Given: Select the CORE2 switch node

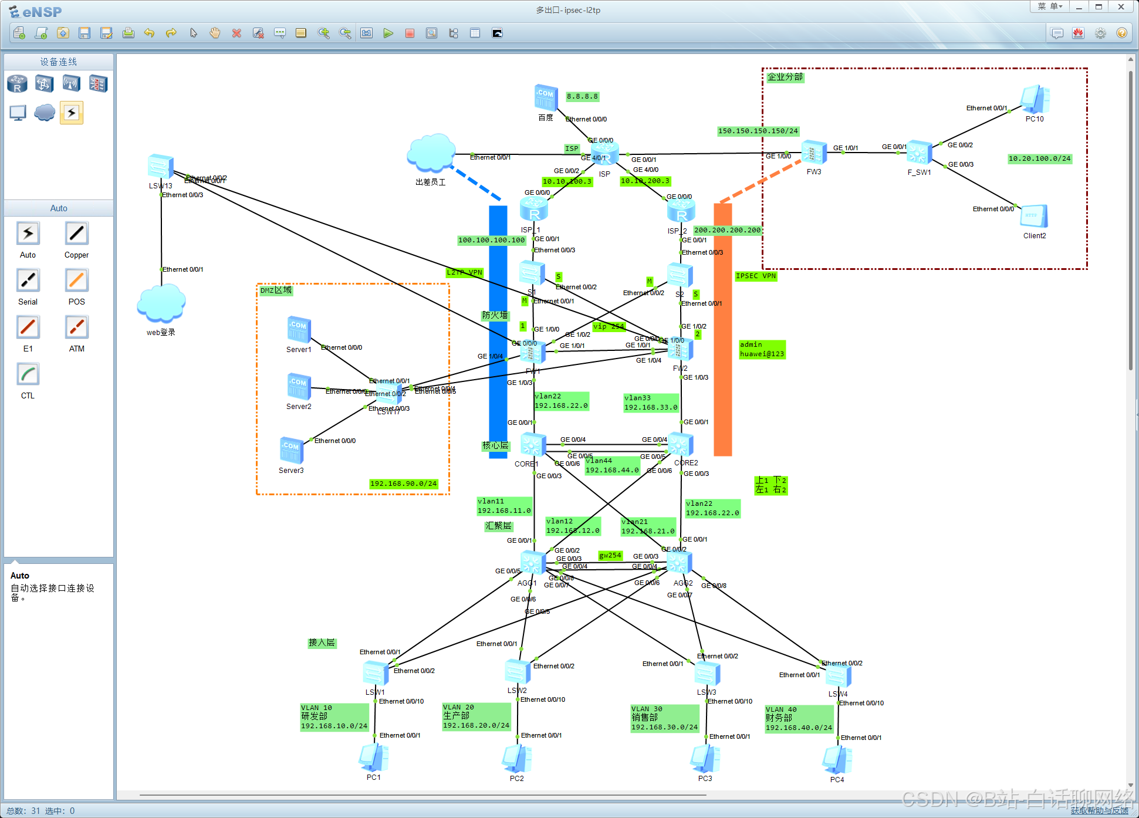Looking at the screenshot, I should pos(681,445).
